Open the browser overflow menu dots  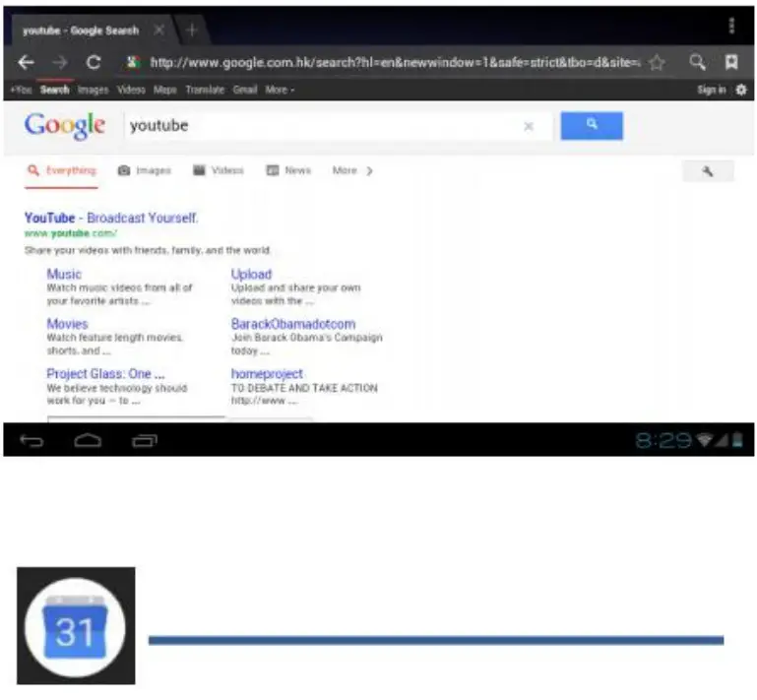tap(731, 26)
